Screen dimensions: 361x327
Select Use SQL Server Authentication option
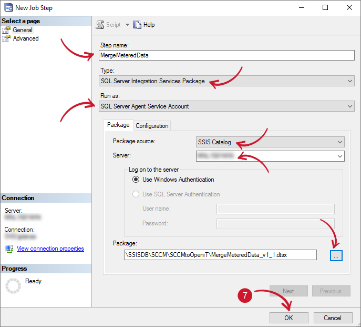tap(136, 194)
